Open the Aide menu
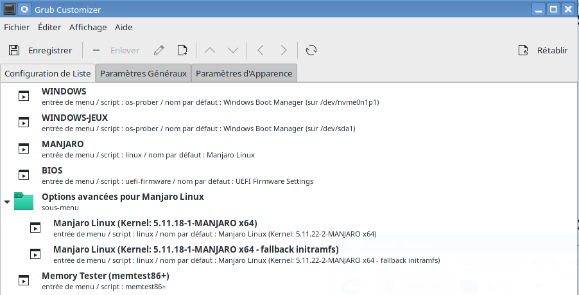This screenshot has width=579, height=295. coord(124,28)
